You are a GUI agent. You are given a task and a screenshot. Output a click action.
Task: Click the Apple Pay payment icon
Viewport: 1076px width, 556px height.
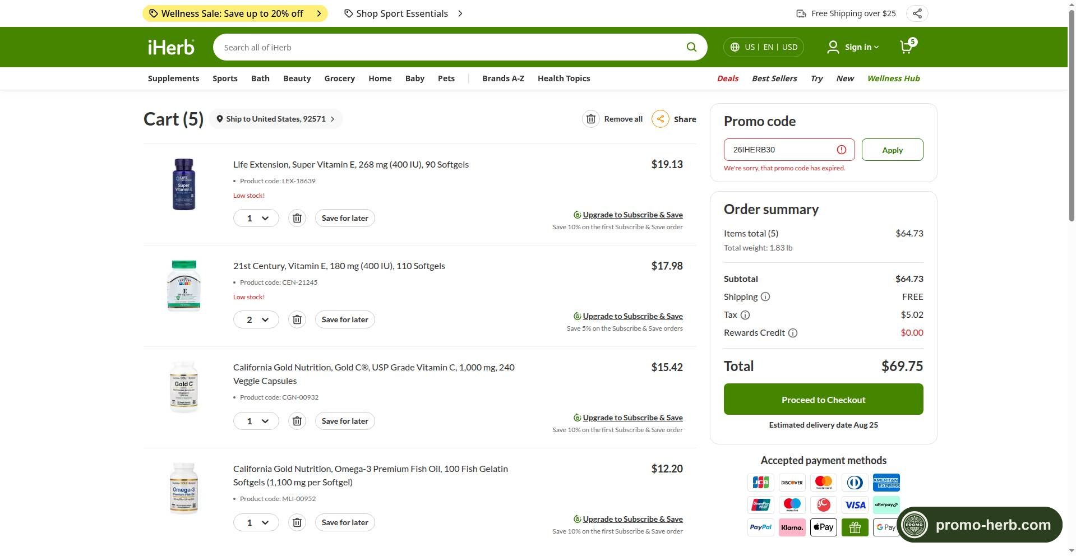(824, 527)
